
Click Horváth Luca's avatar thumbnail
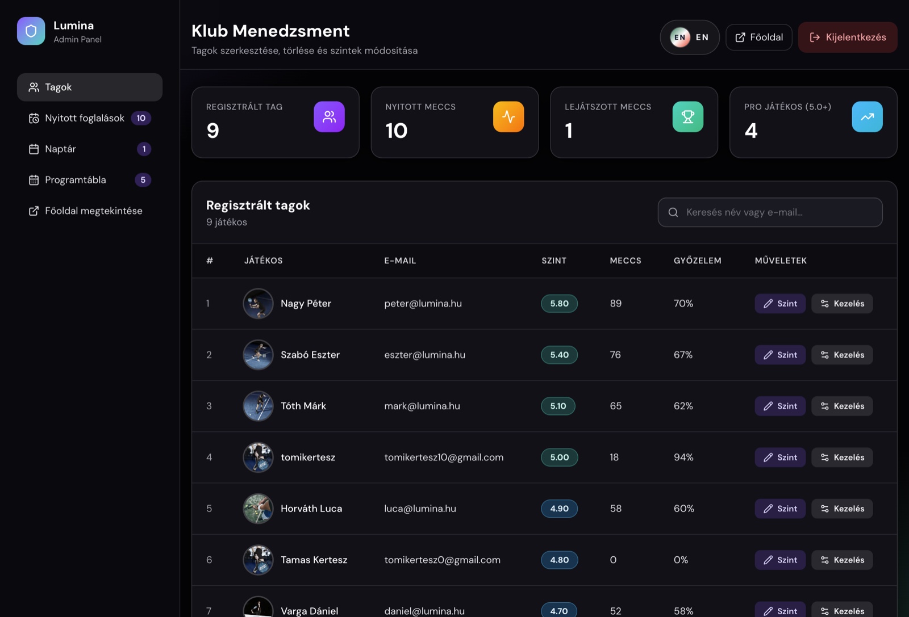coord(258,509)
